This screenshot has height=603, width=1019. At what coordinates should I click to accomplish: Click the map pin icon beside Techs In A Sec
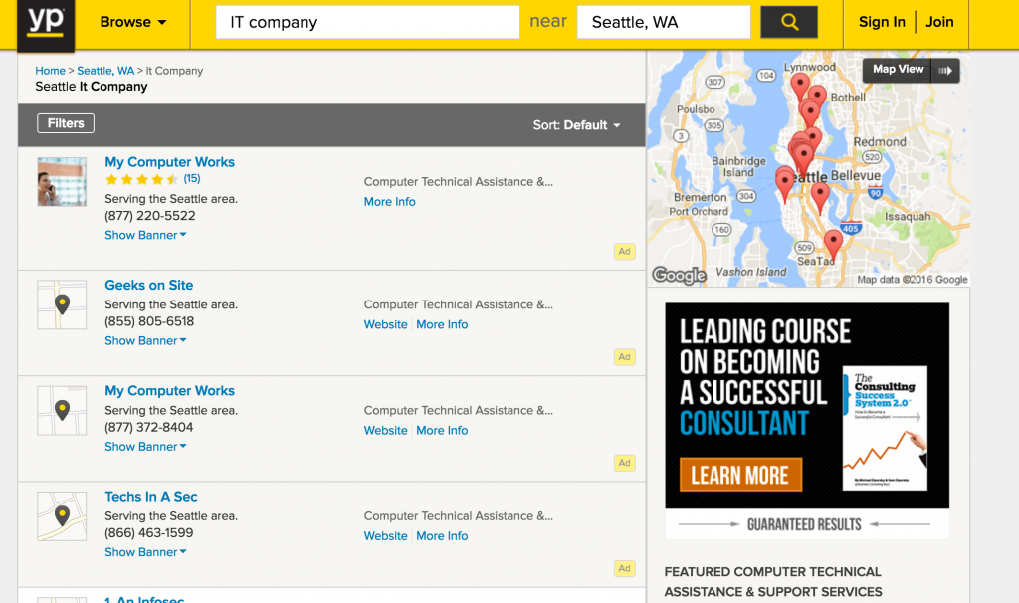(62, 515)
